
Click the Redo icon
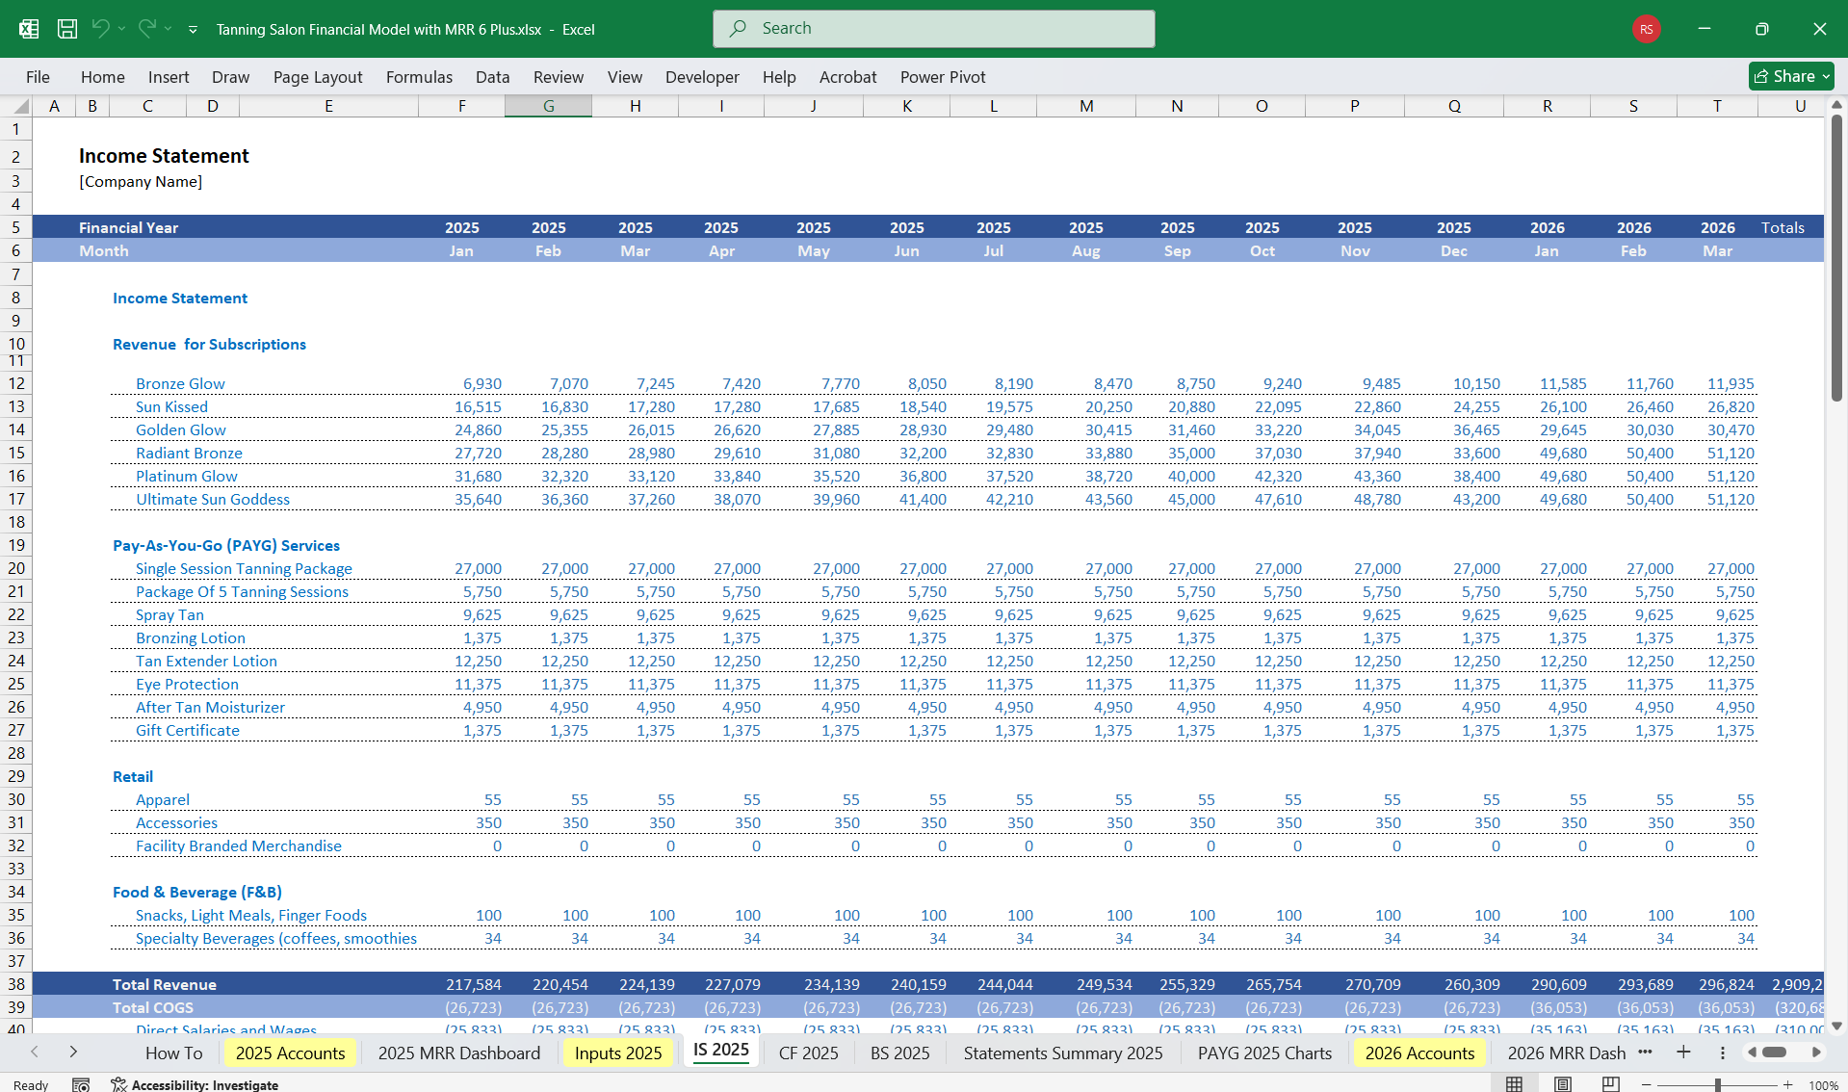point(146,29)
